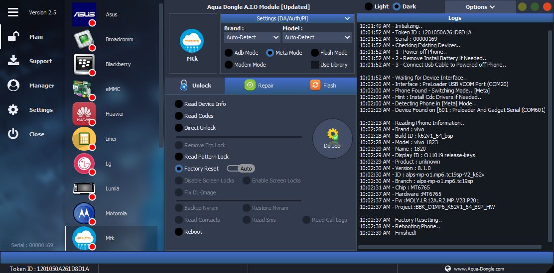Click the green window circle
Image resolution: width=554 pixels, height=273 pixels.
coord(535,6)
